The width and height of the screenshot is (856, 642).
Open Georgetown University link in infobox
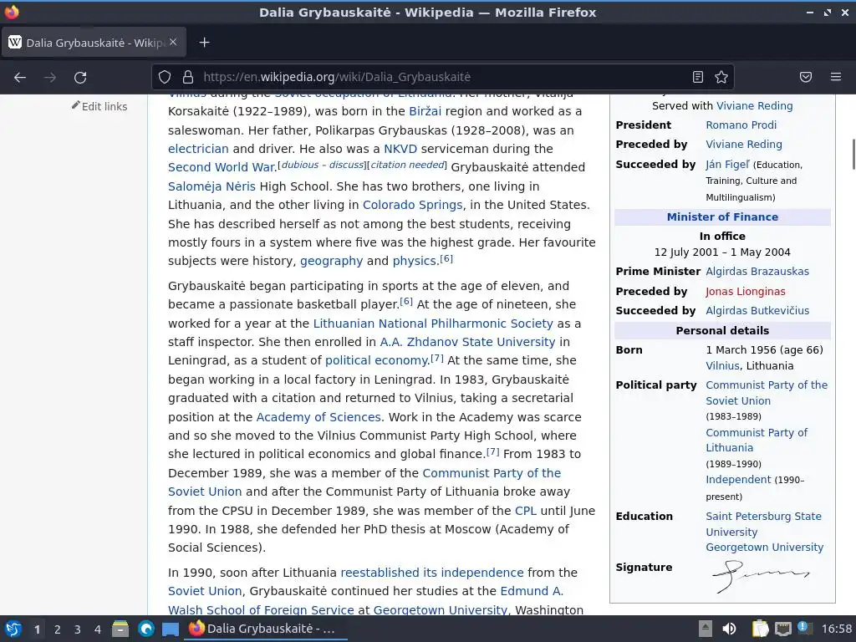click(764, 547)
